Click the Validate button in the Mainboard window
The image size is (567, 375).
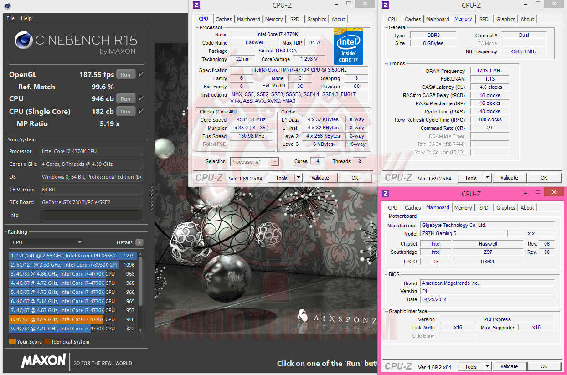point(509,366)
